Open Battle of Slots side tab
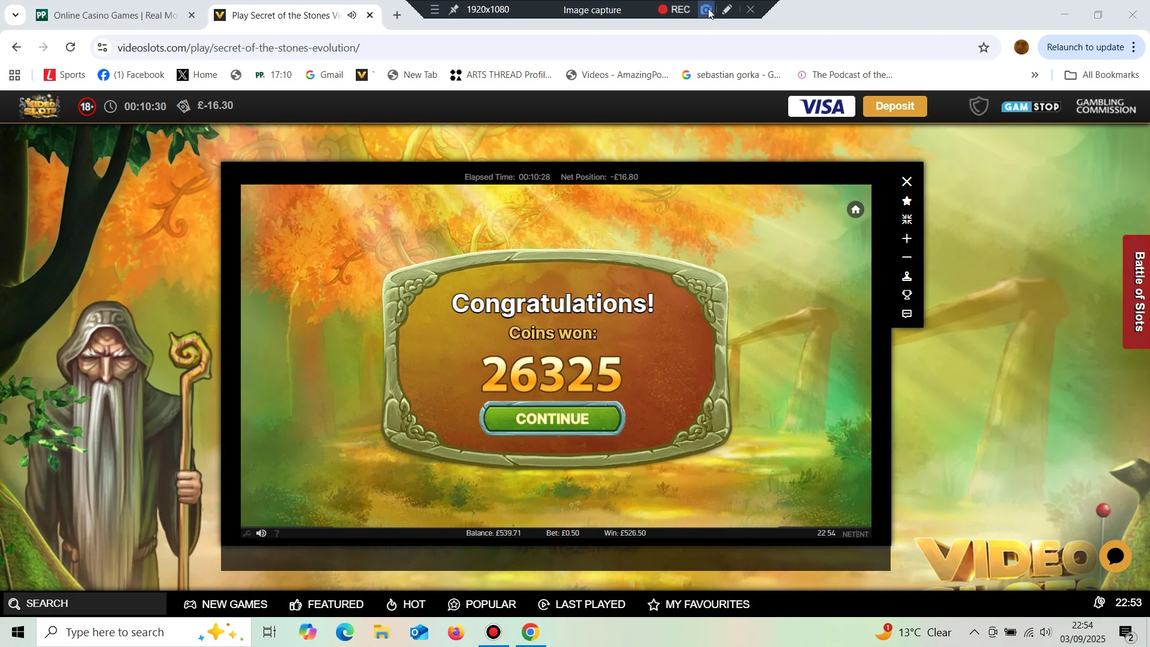This screenshot has width=1150, height=647. click(1137, 292)
